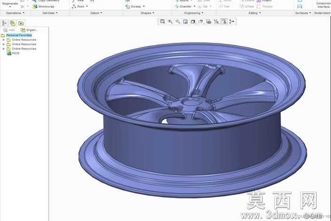Click the Point datum tool
Screen dimensions: 331x221
pos(78,7)
